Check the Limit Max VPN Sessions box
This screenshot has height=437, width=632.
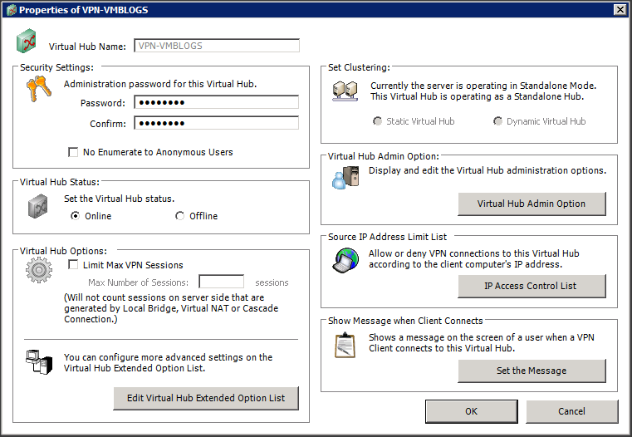[x=73, y=266]
